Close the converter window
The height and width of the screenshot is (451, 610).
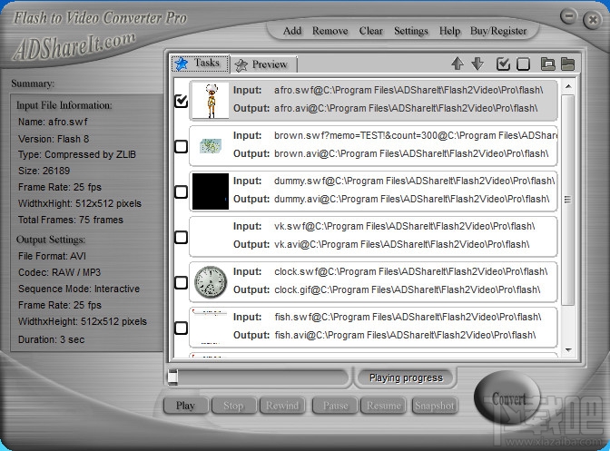tap(593, 19)
